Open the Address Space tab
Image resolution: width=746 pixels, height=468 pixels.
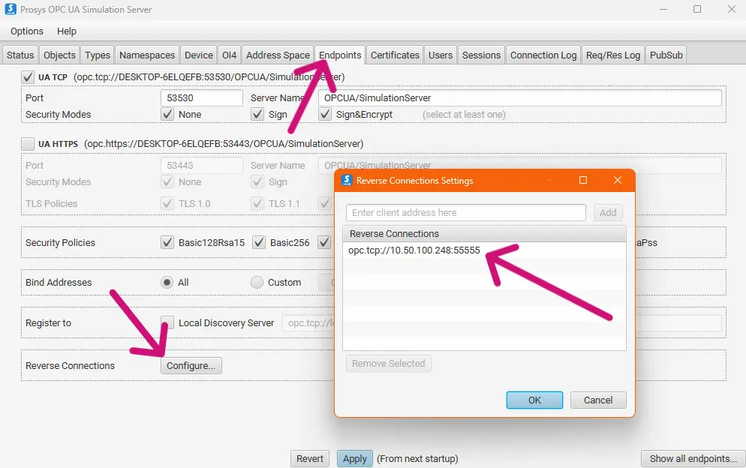pos(278,55)
